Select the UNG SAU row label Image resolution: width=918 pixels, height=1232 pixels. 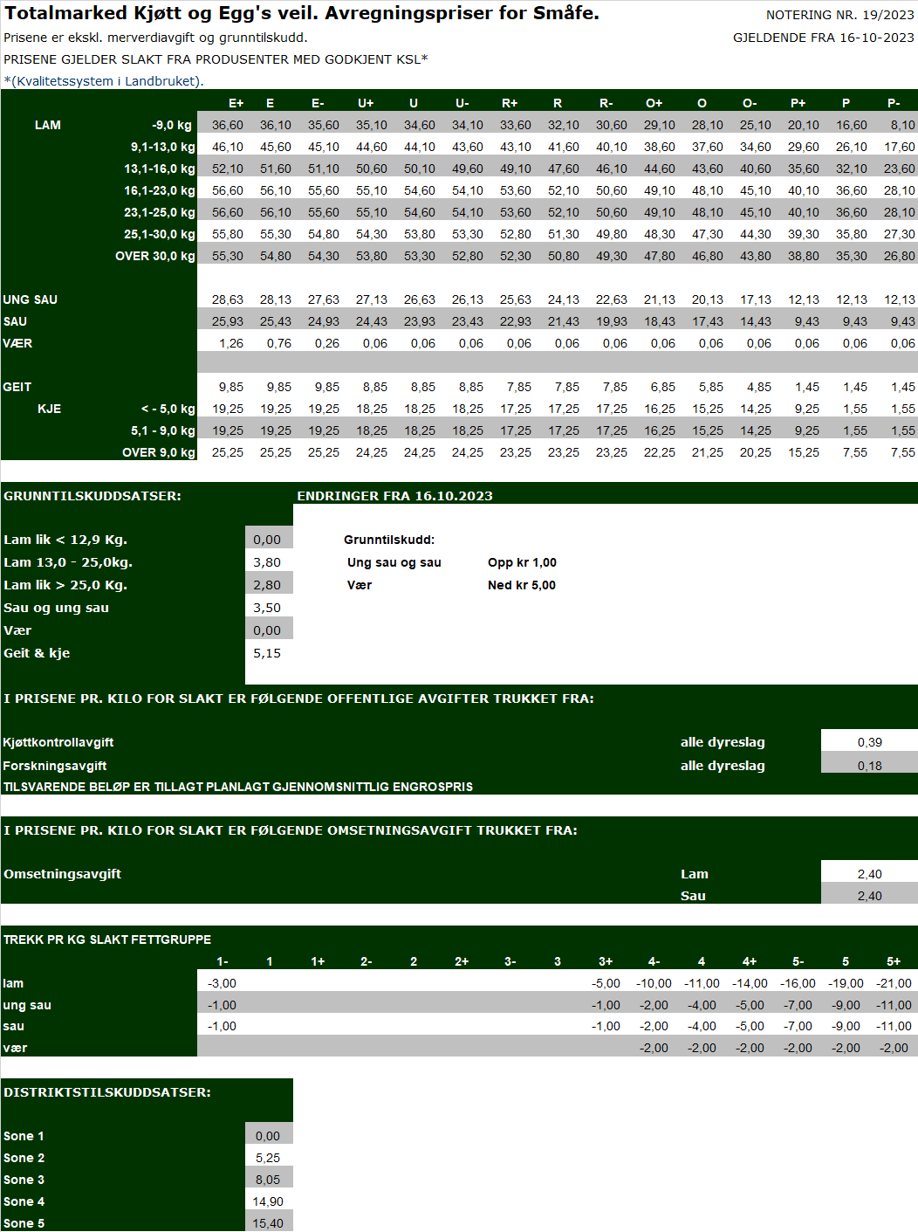pos(31,299)
